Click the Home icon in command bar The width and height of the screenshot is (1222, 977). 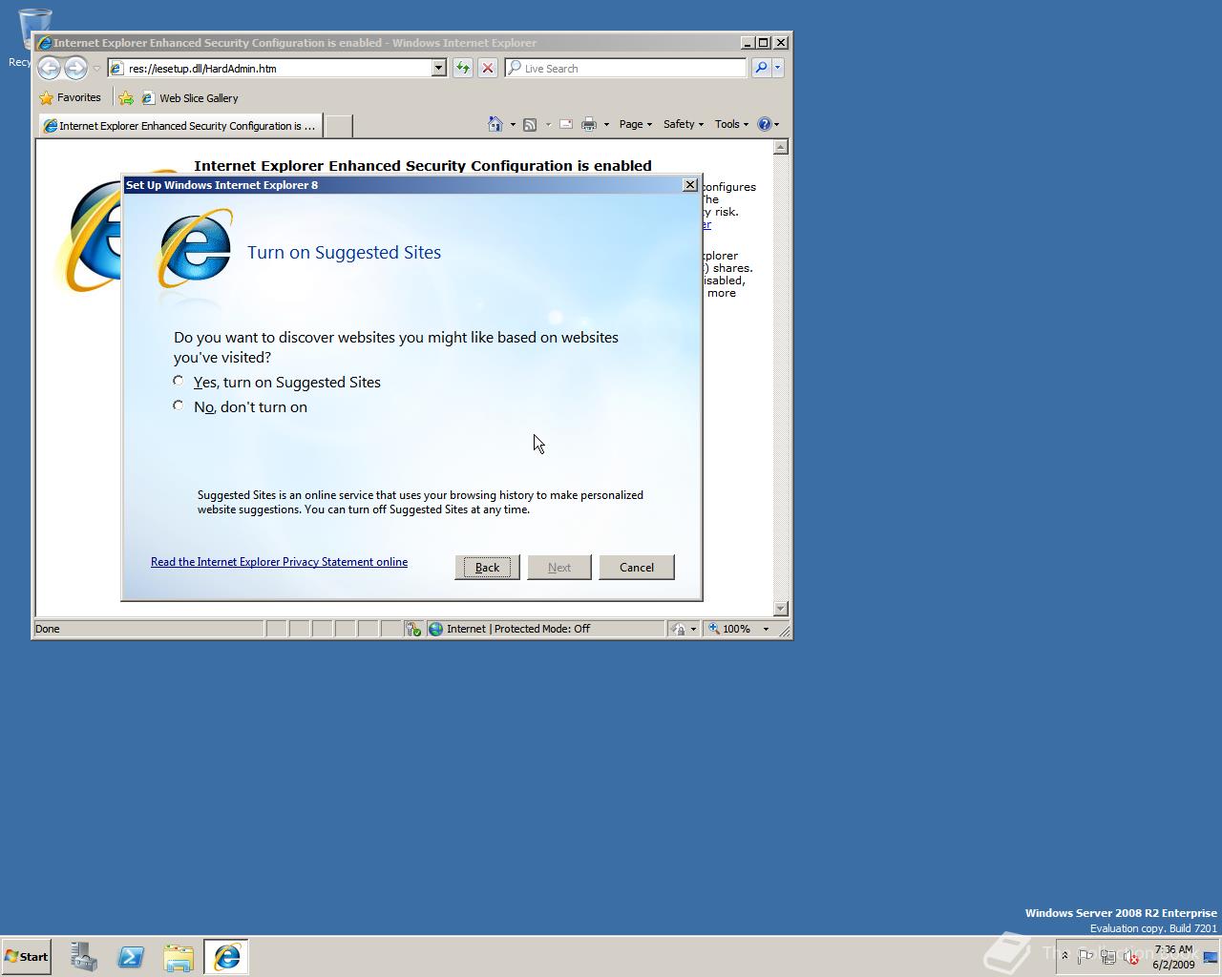click(495, 124)
